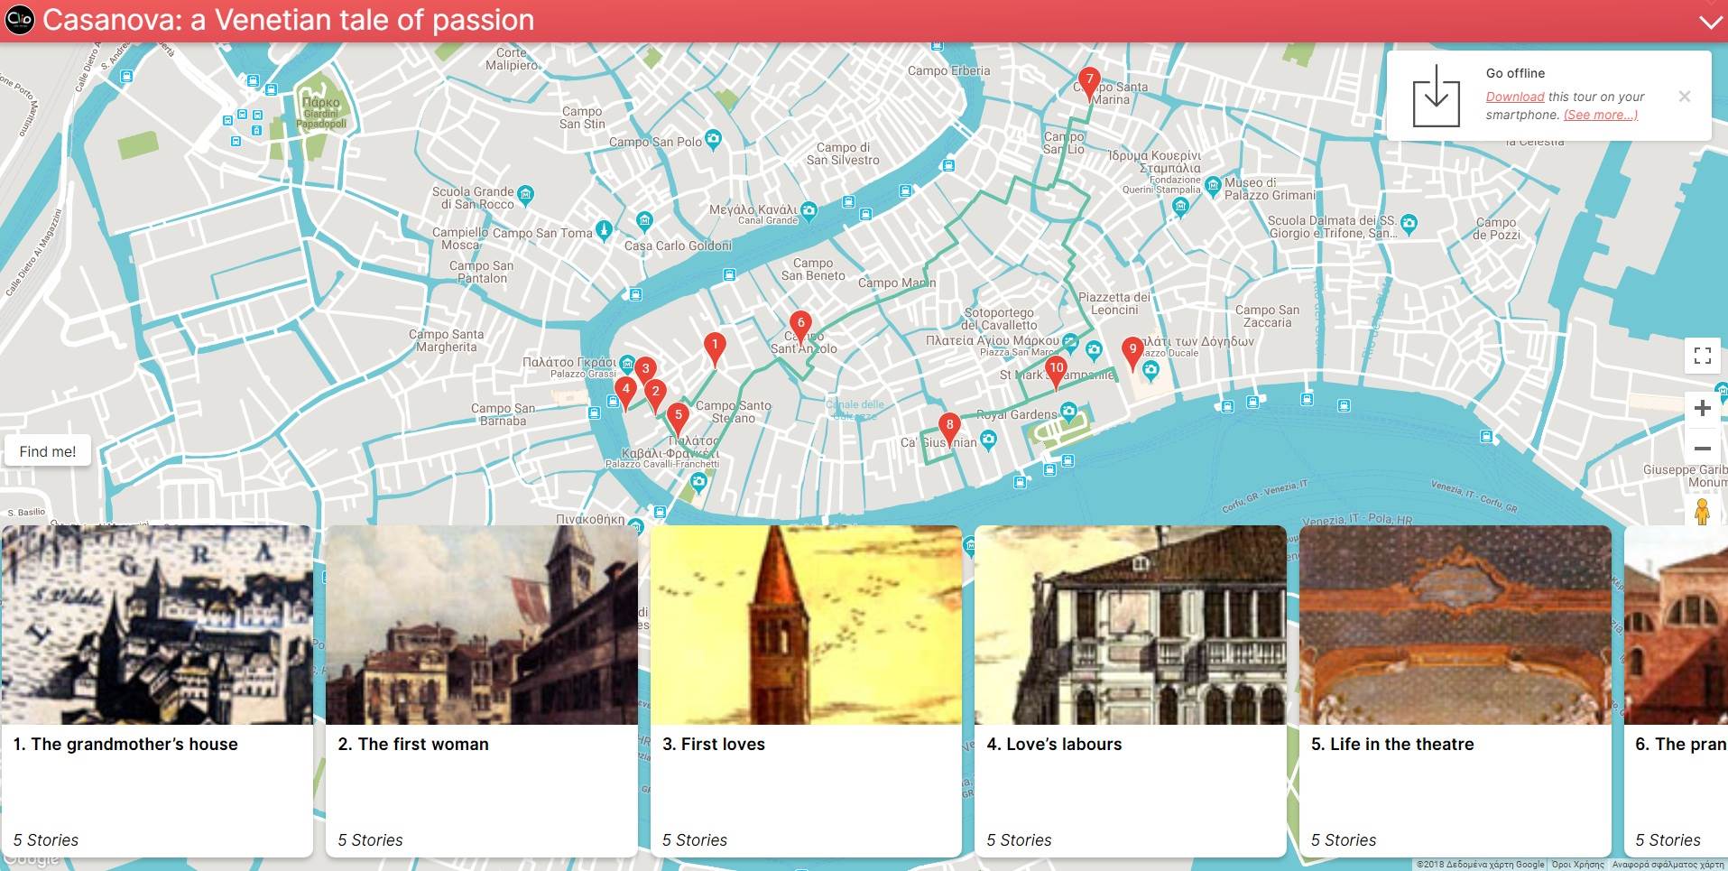
Task: Close the Go offline notification
Action: [1684, 96]
